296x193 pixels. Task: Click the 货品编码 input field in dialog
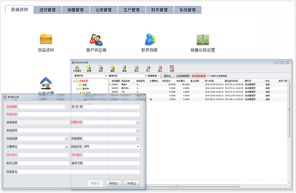click(x=41, y=107)
